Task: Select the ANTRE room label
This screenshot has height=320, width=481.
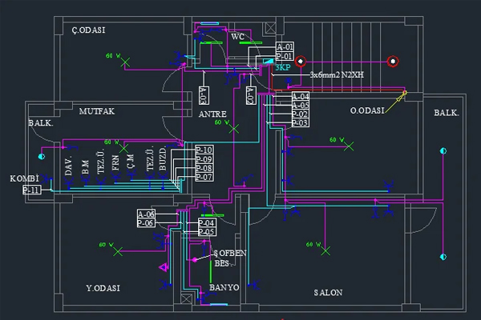Action: 212,114
